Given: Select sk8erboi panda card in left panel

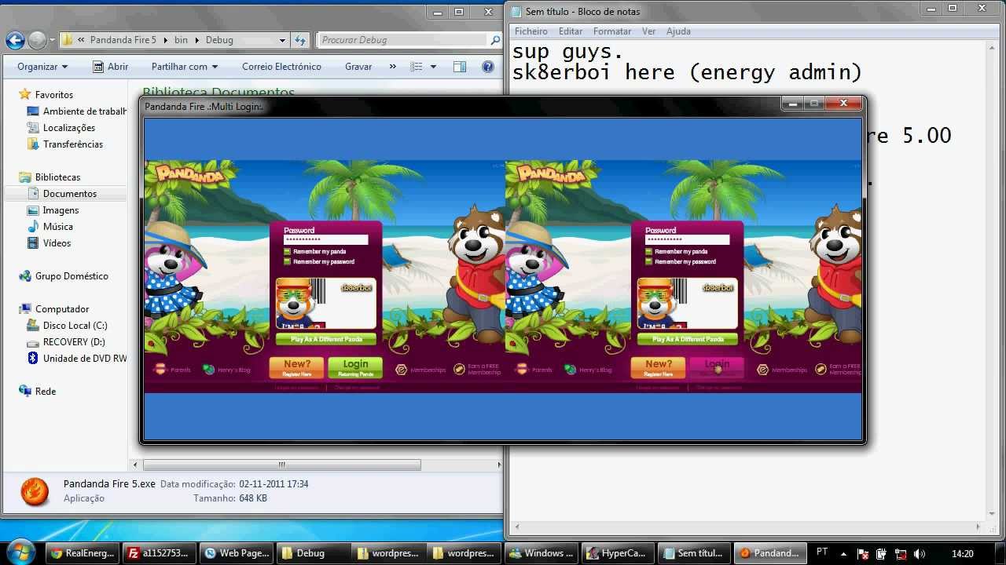Looking at the screenshot, I should 325,304.
